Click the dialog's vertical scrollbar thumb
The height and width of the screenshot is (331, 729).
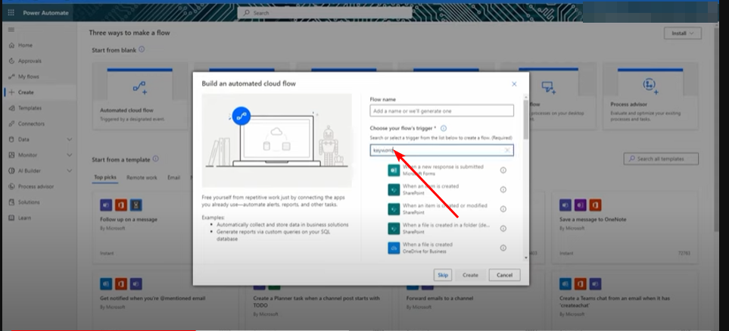tap(526, 120)
